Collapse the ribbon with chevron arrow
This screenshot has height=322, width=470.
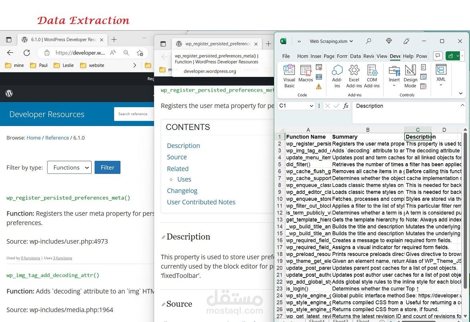pos(461,94)
